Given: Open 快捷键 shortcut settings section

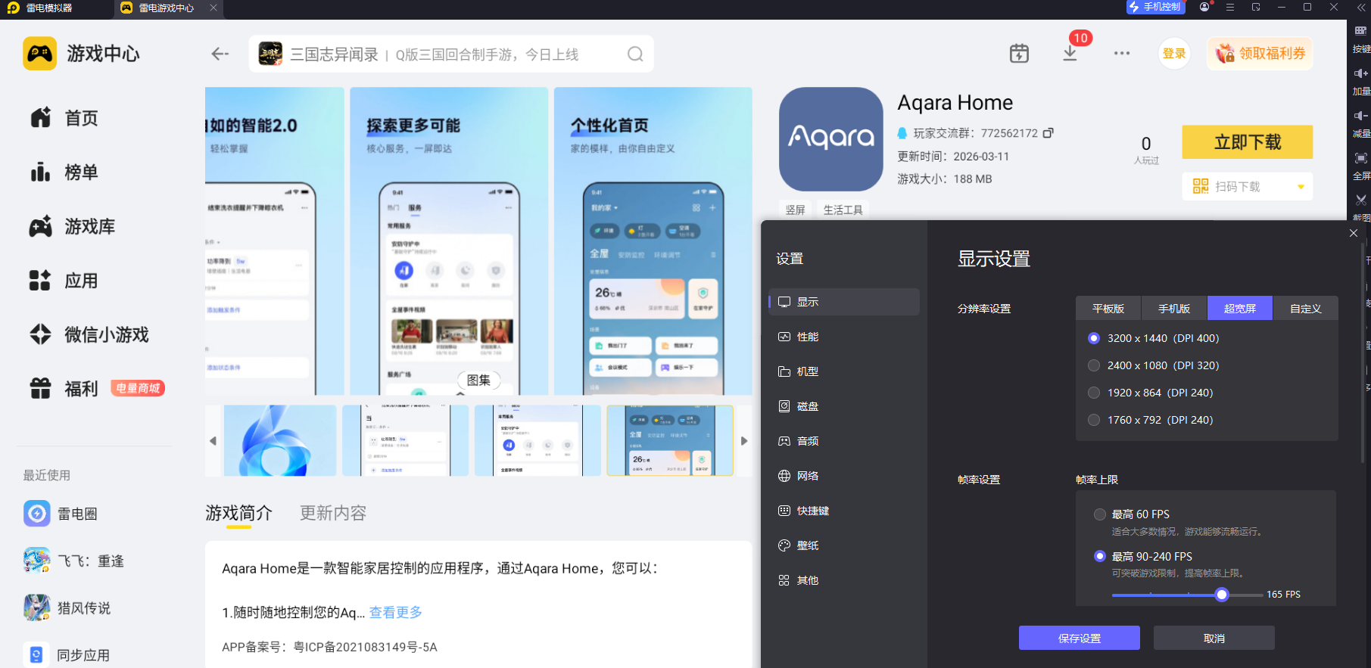Looking at the screenshot, I should 844,511.
